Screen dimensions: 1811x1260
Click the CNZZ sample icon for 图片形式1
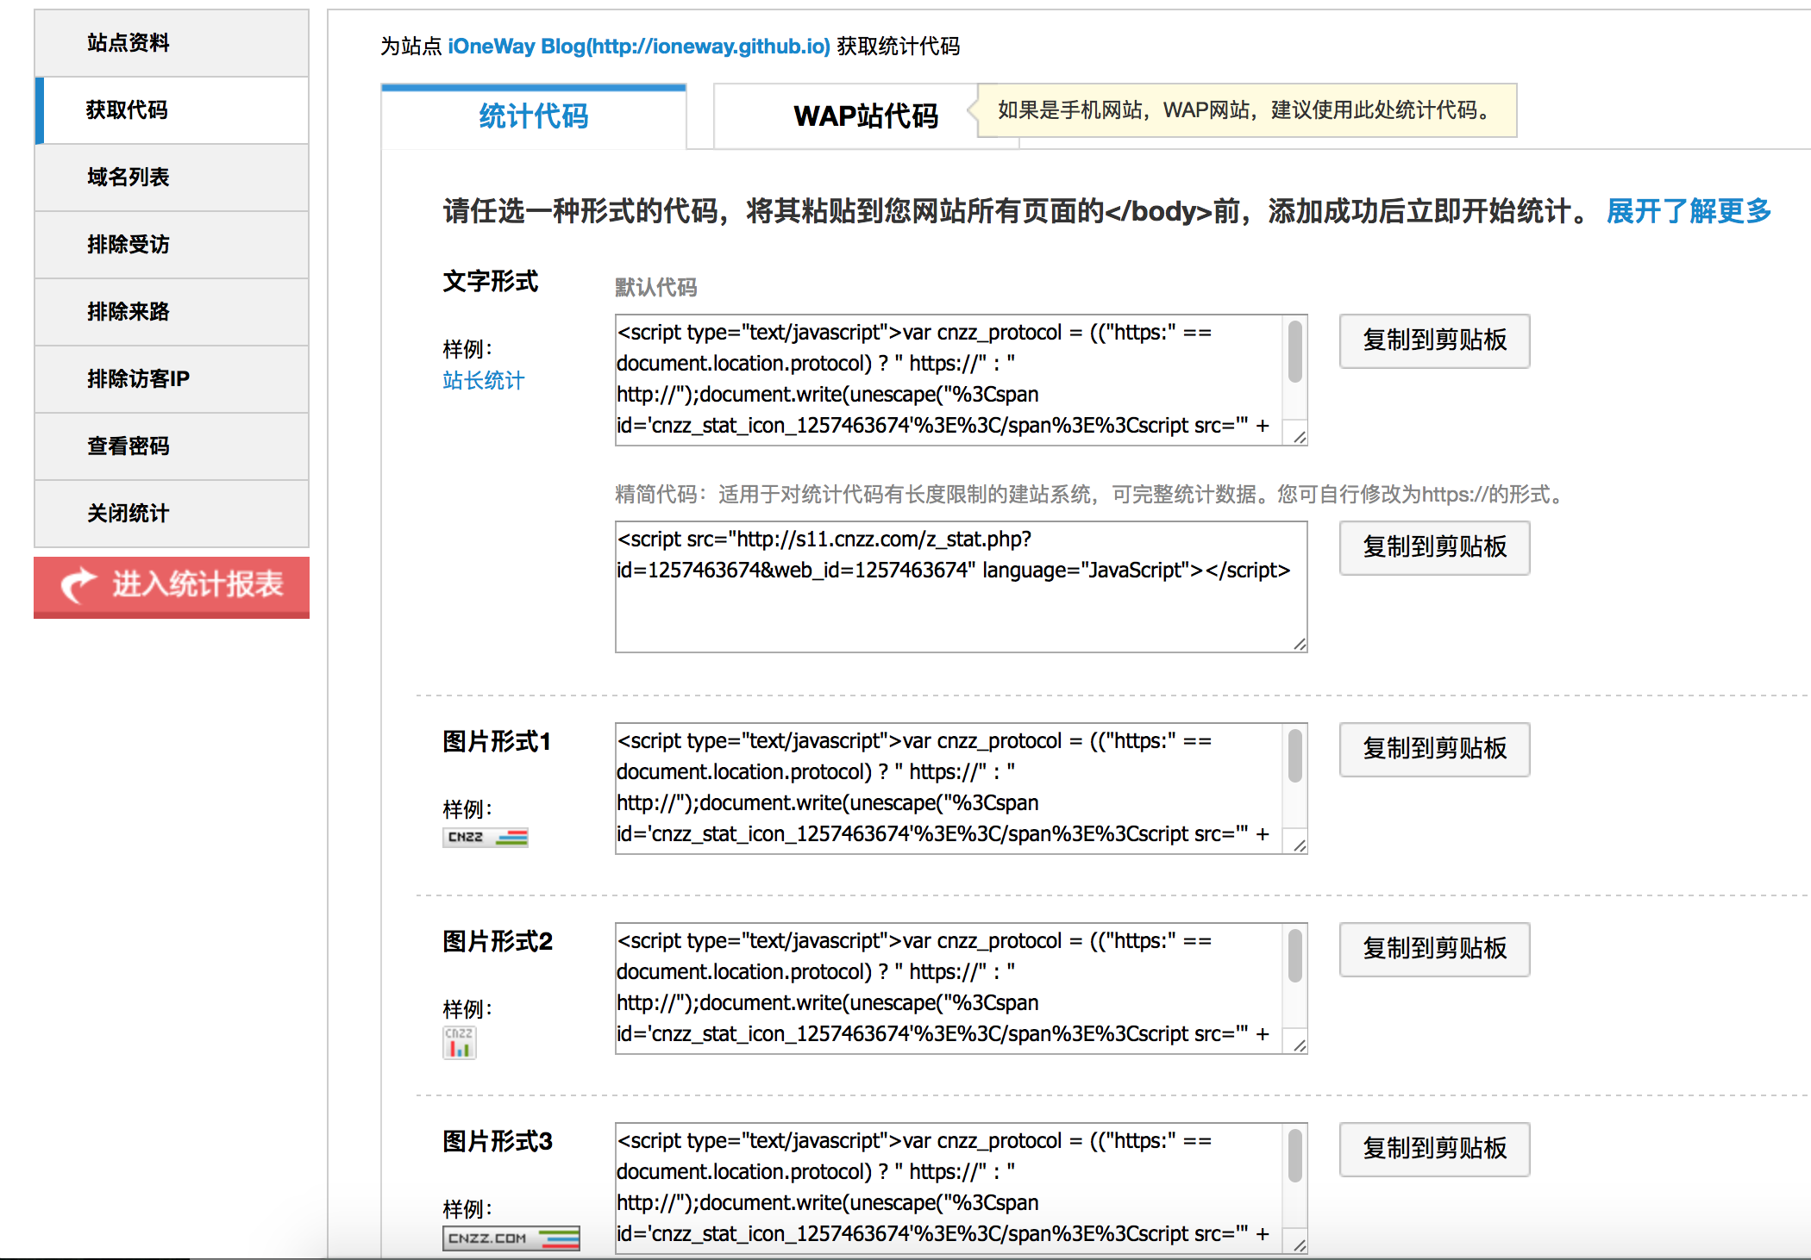(x=486, y=837)
